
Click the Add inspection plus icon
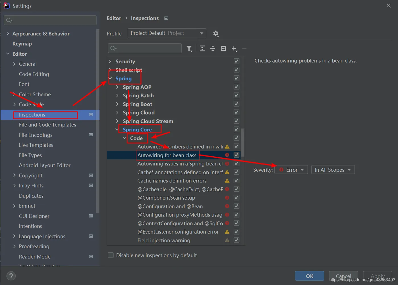tap(234, 49)
